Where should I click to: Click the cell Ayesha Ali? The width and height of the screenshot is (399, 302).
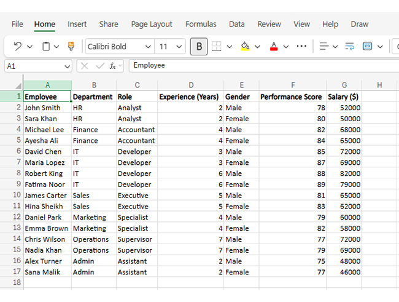pos(48,141)
